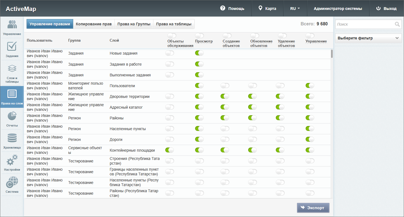Open the Настройки gears icon
Viewport: 404px width, 217px height.
pos(12,160)
